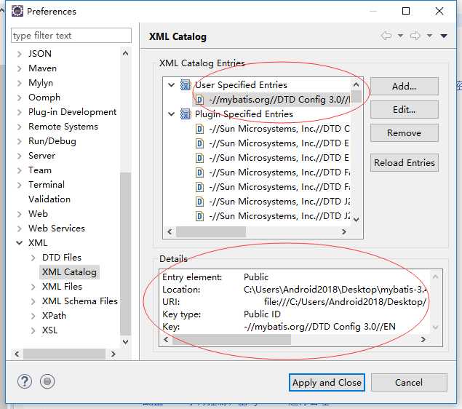The image size is (462, 409).
Task: Expand the Web Services node
Action: [x=20, y=229]
